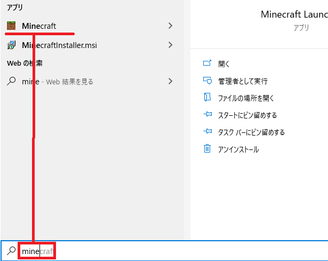This screenshot has width=328, height=261.
Task: Choose タスク バーにピン留めする
Action: click(x=251, y=132)
